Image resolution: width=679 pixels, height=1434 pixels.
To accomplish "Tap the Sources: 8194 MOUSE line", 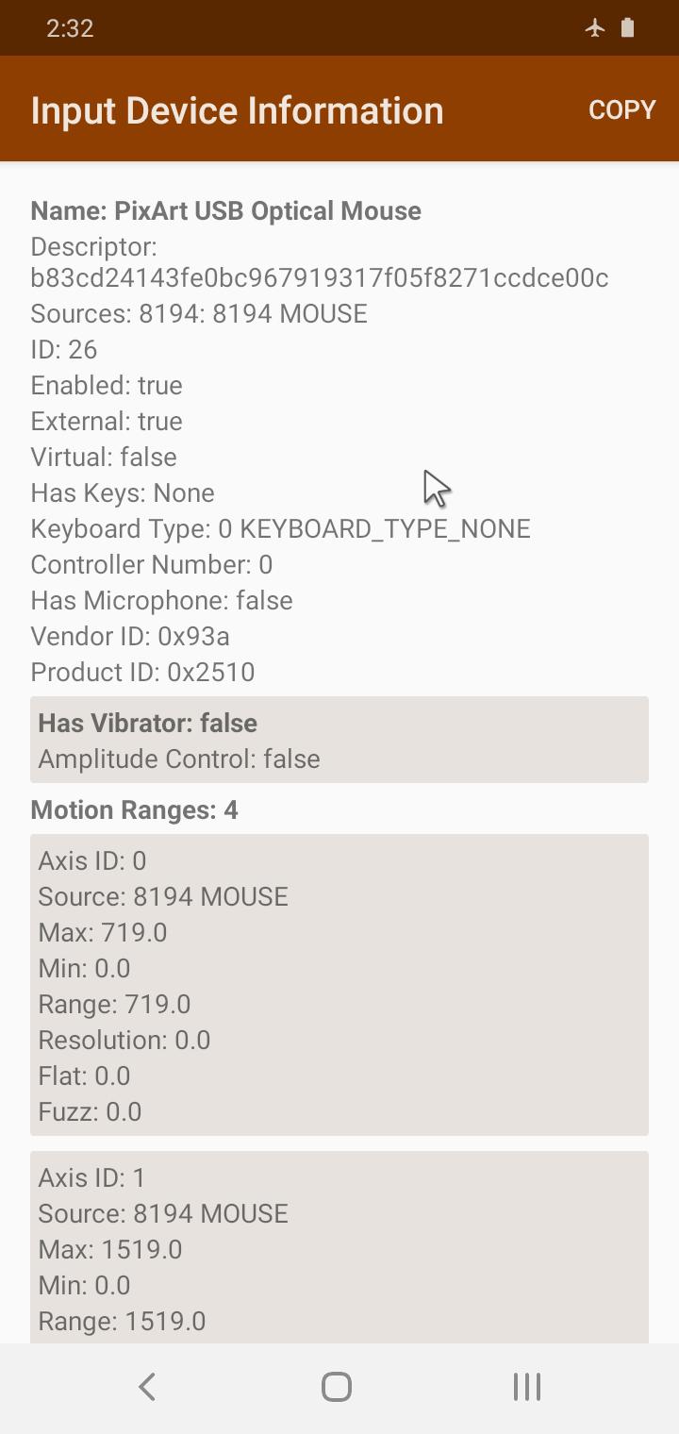I will [199, 313].
